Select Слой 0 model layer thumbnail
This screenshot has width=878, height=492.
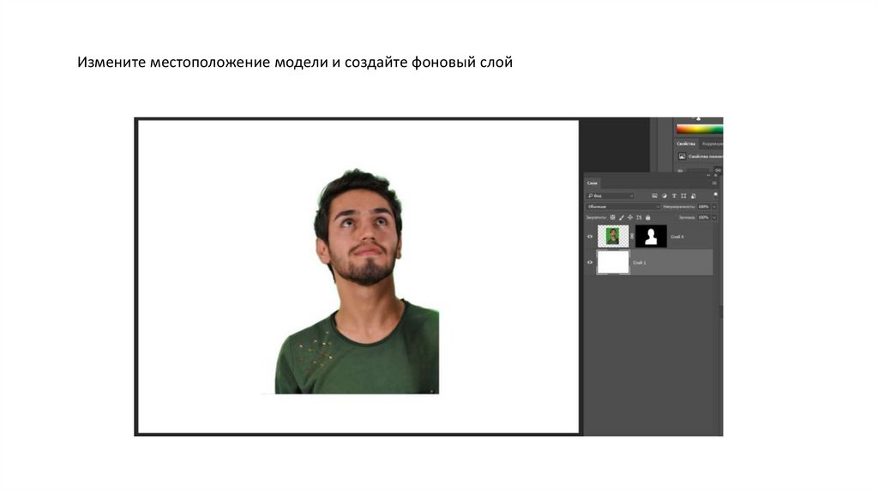tap(613, 237)
